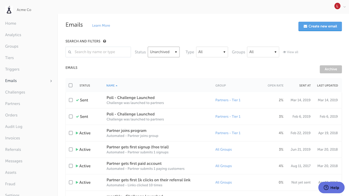Click the magnifier icon in search box
Image resolution: width=349 pixels, height=196 pixels.
tap(70, 52)
